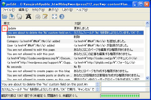The width and height of the screenshot is (151, 100).
Task: Click the empty lower right comment box
Action: pyautogui.click(x=123, y=89)
